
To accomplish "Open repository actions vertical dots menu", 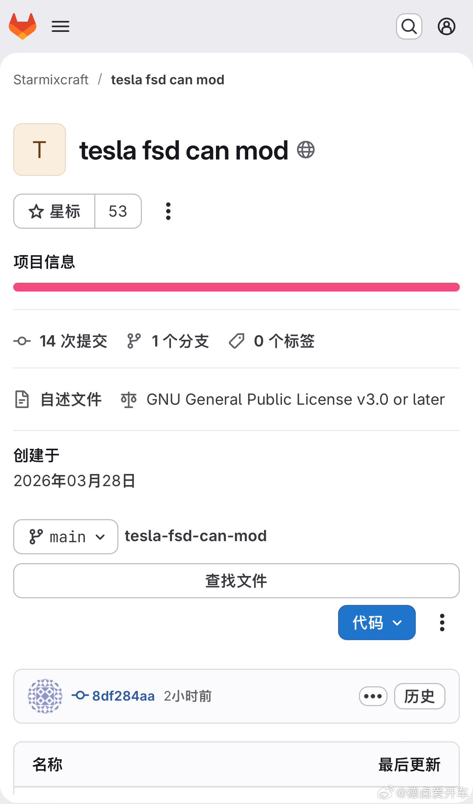I will [x=442, y=623].
